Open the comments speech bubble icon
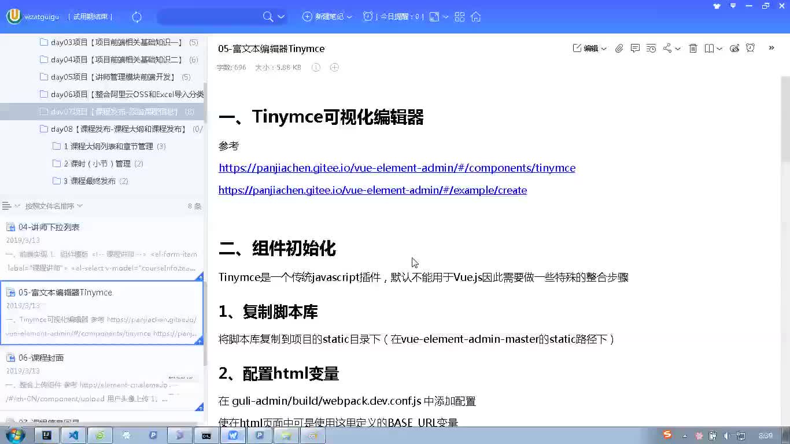The width and height of the screenshot is (790, 444). 635,49
